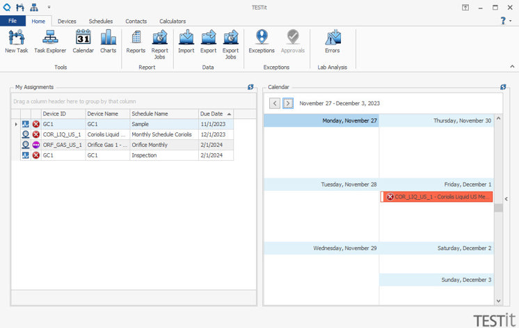Select the Home ribbon tab

tap(38, 21)
